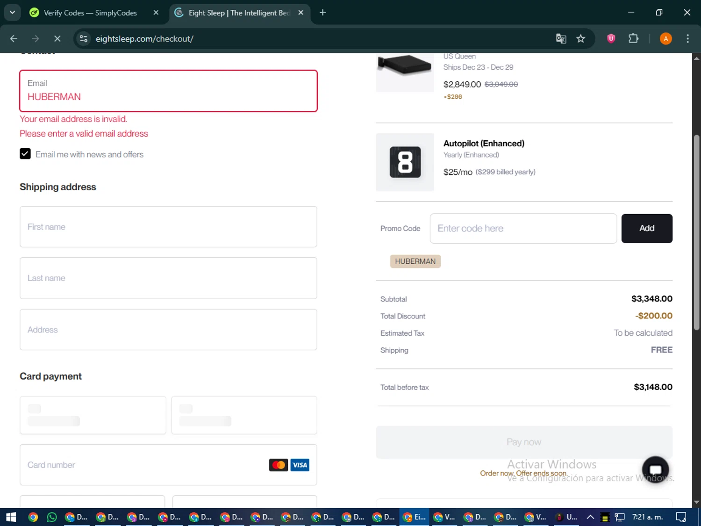Select the Ei... Chrome window in taskbar
The height and width of the screenshot is (526, 701).
pyautogui.click(x=415, y=517)
